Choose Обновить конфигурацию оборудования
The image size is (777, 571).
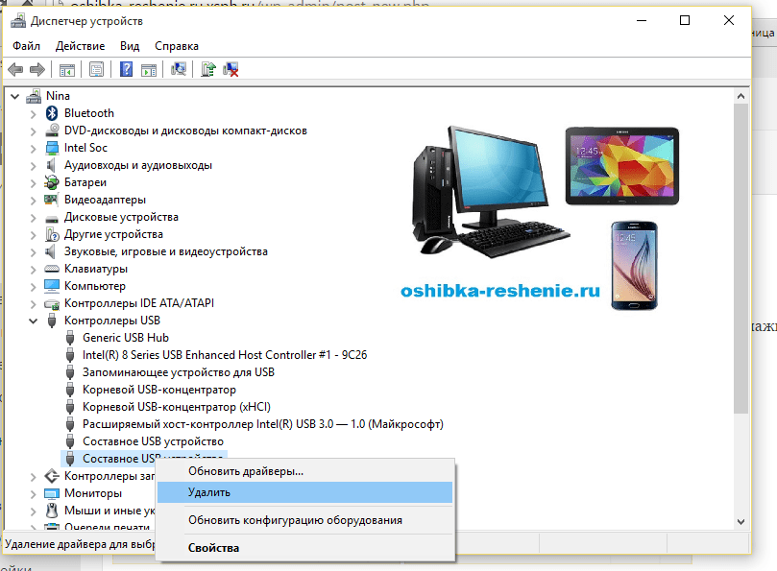click(x=304, y=520)
